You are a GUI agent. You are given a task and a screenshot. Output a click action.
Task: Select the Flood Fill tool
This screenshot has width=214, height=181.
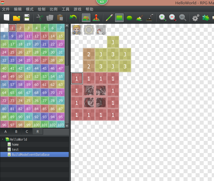(139, 18)
